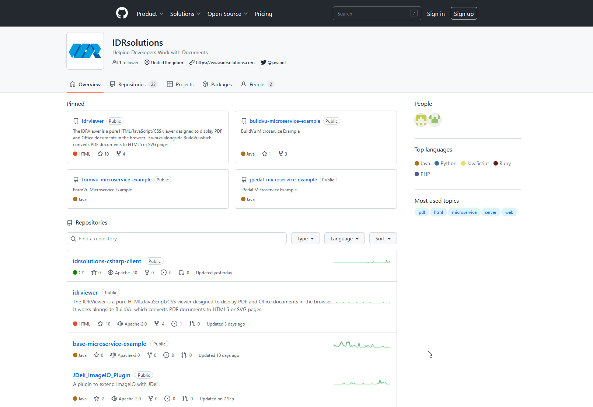The height and width of the screenshot is (407, 593).
Task: Open the Language filter dropdown
Action: tap(344, 238)
